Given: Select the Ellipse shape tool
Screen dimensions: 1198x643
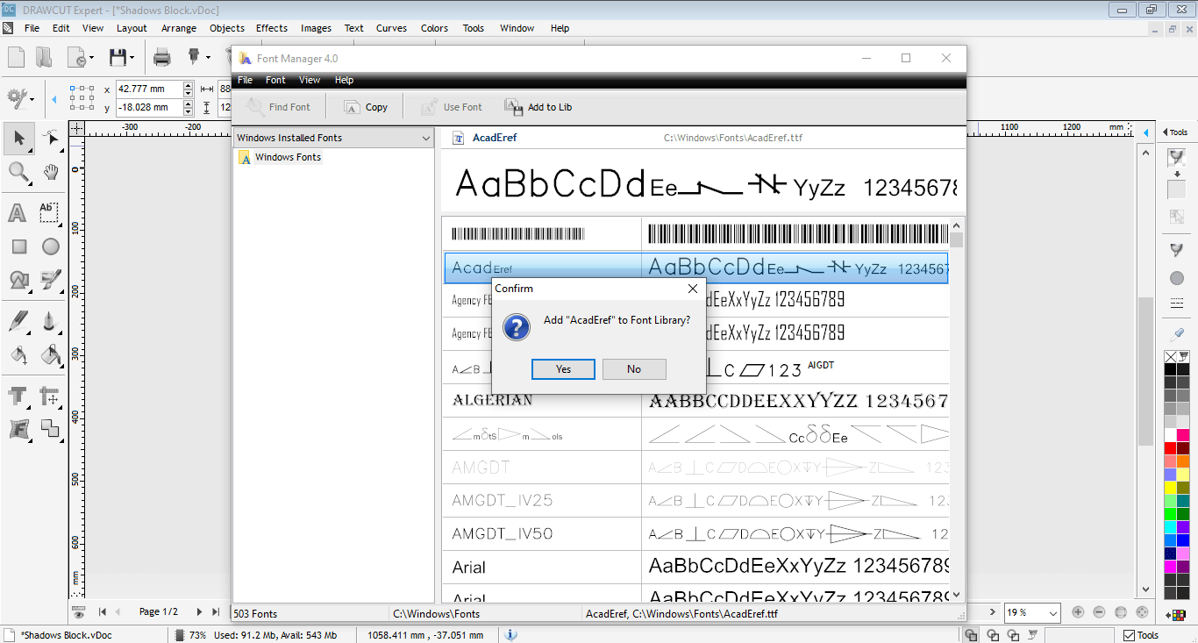Looking at the screenshot, I should pos(51,246).
